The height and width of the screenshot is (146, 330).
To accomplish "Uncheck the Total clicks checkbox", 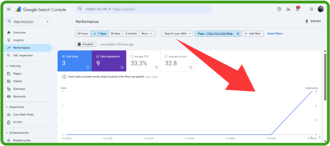I will pyautogui.click(x=63, y=57).
